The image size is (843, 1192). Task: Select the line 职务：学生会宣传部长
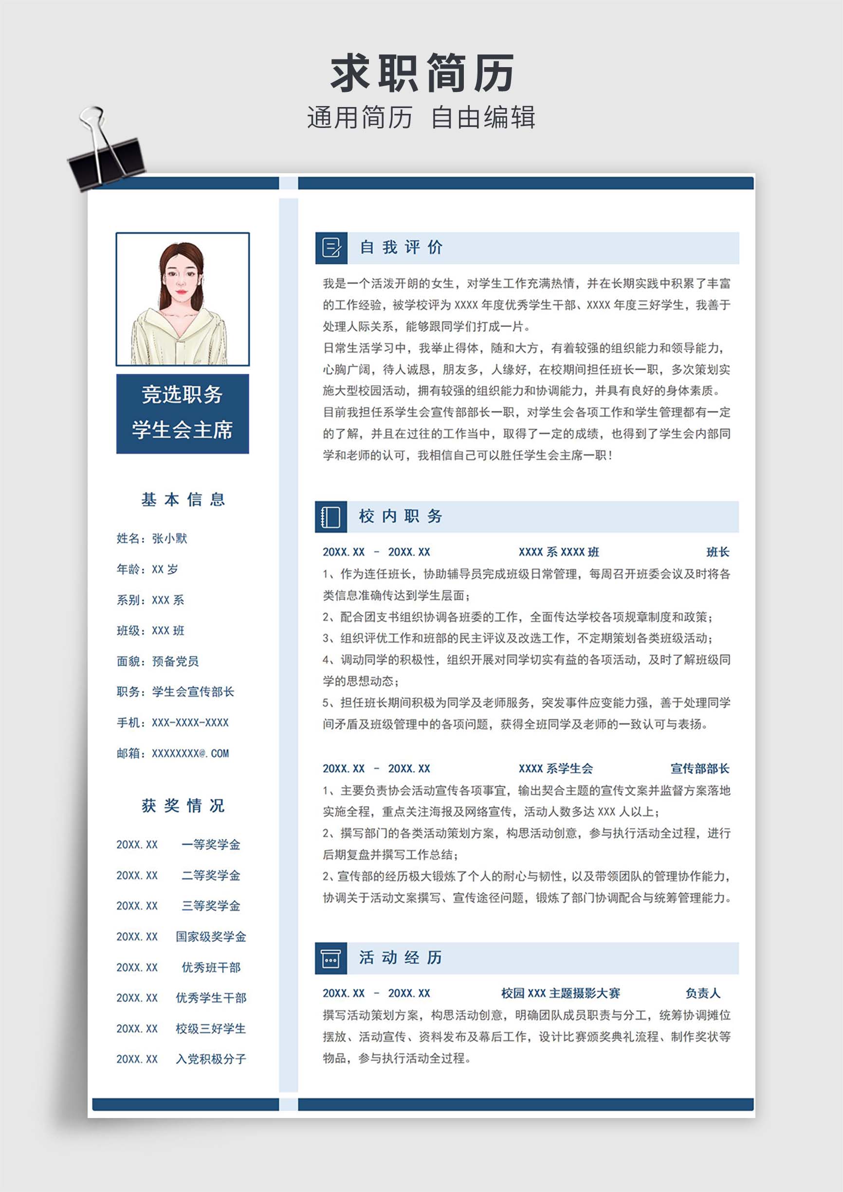click(175, 691)
